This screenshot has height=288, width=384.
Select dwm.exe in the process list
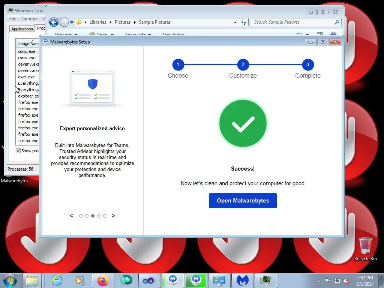pos(26,77)
